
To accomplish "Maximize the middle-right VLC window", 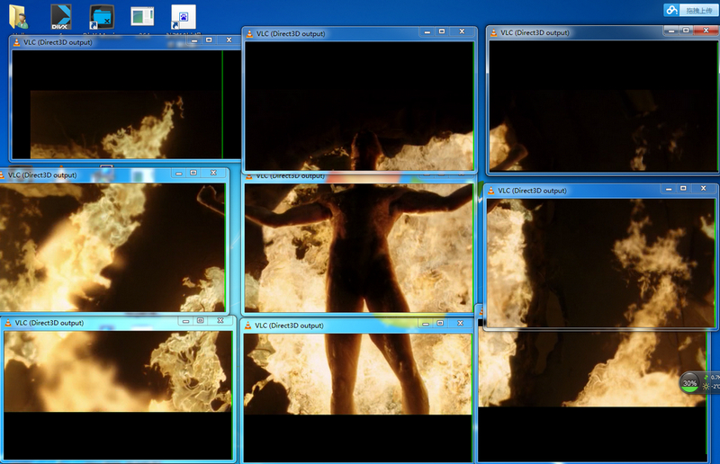I will 683,188.
